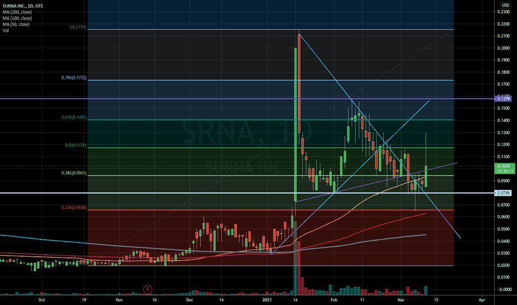Click the 0.1300 price axis label
This screenshot has height=305, width=517.
coord(503,133)
